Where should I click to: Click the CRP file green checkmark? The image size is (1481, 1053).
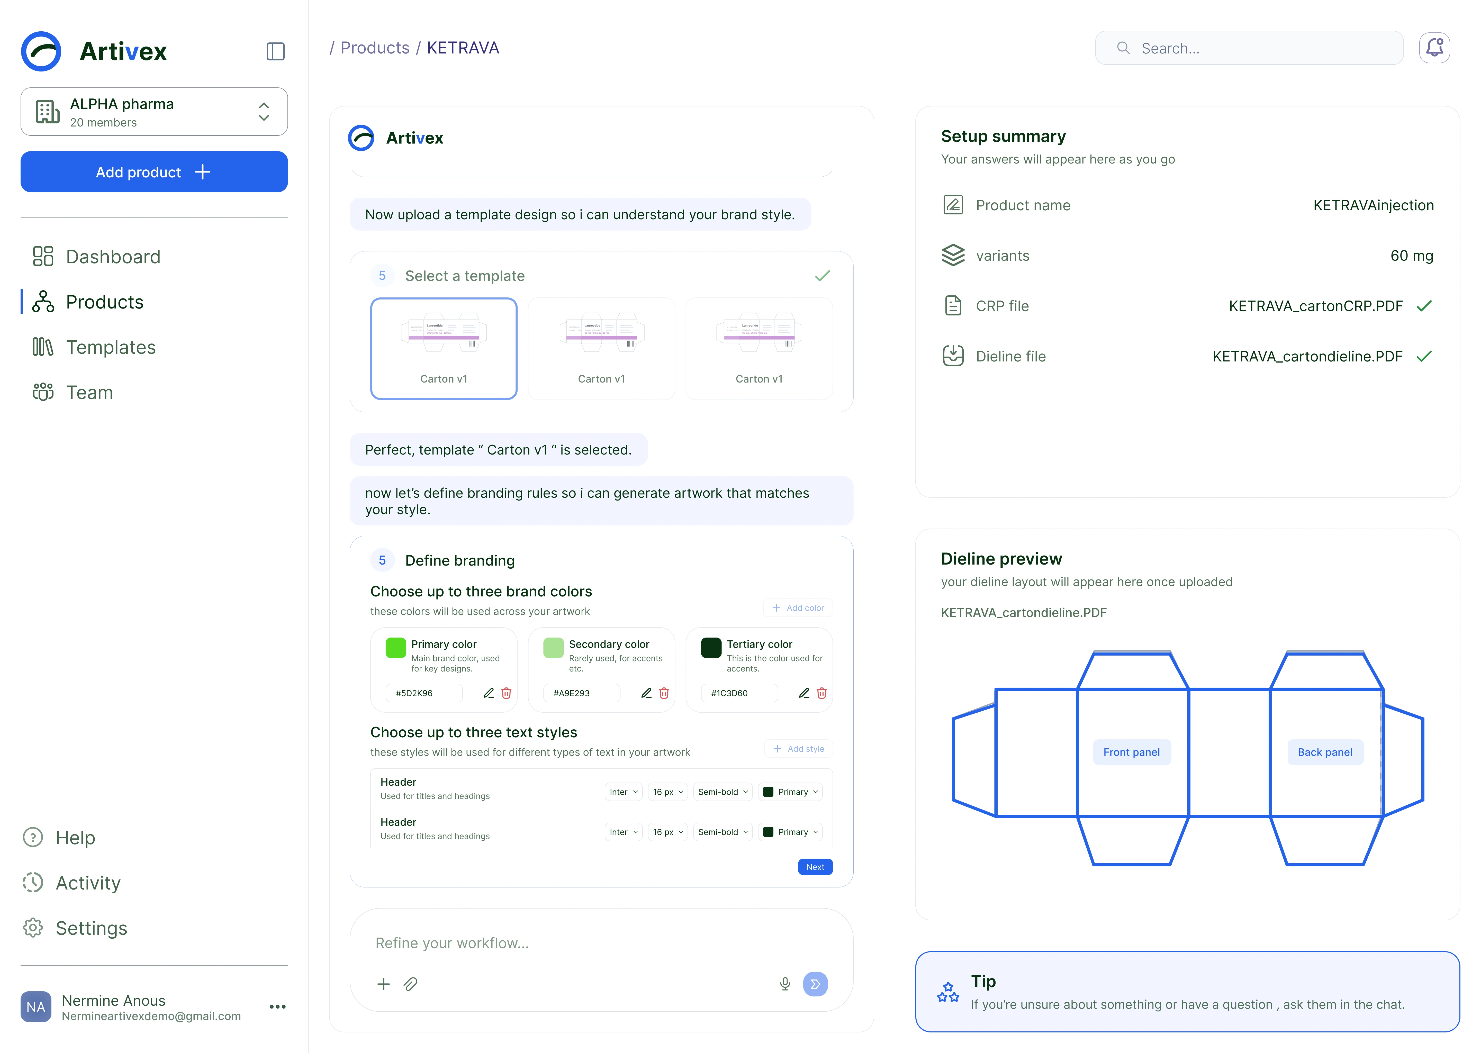point(1424,306)
